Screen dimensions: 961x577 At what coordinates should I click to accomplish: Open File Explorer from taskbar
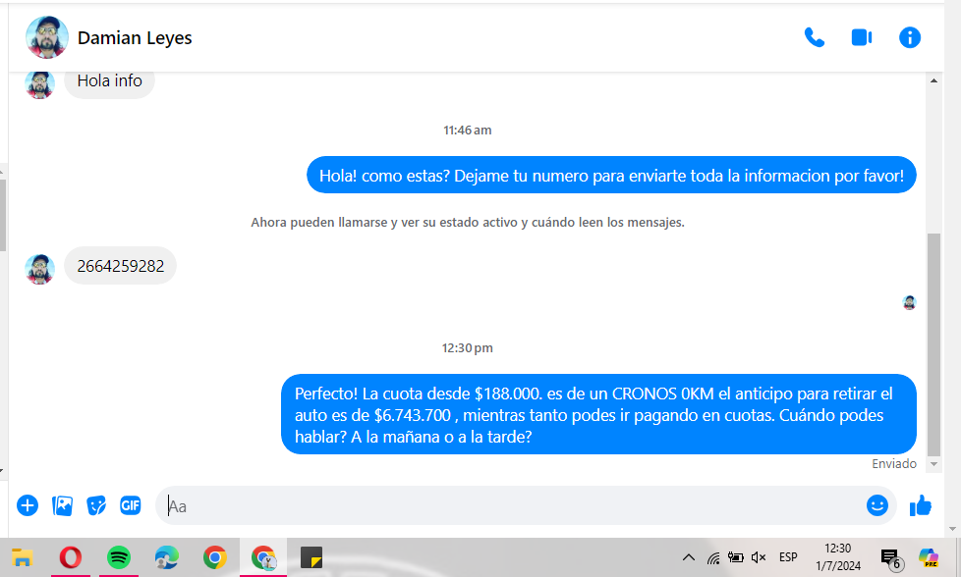click(x=23, y=557)
